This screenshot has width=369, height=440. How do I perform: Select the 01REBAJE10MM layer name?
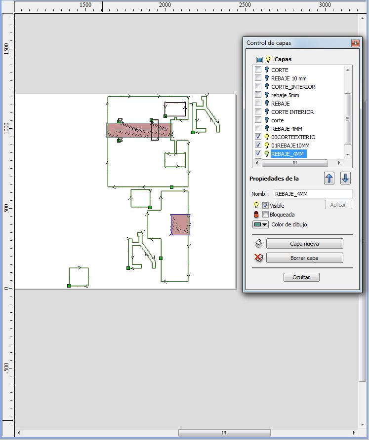click(290, 146)
